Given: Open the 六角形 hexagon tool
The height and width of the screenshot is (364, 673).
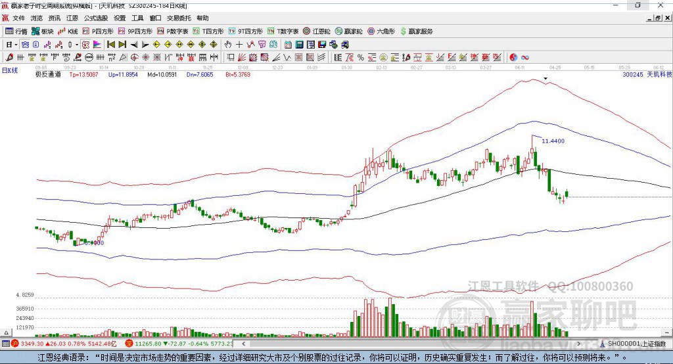Looking at the screenshot, I should coord(381,32).
